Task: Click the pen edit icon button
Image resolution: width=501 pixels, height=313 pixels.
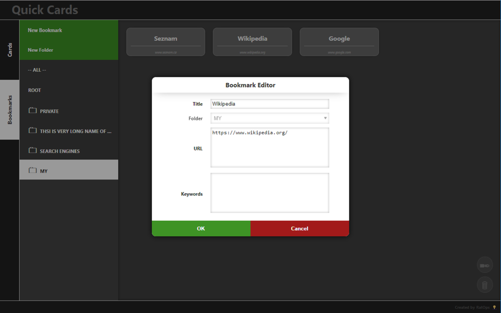Action: (x=485, y=266)
